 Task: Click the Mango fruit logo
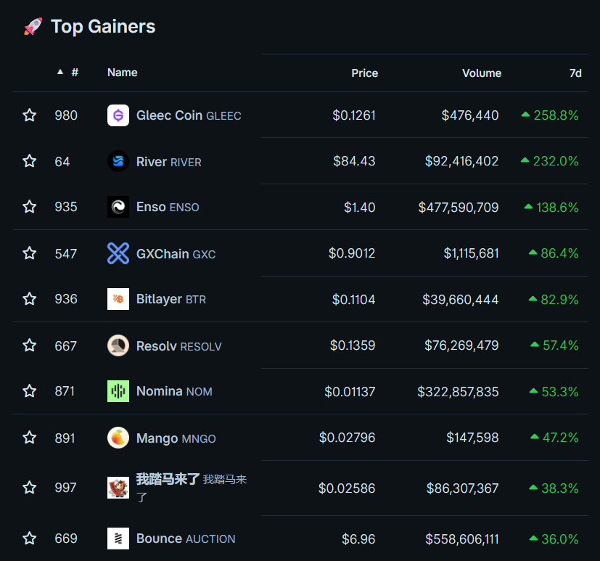tap(118, 438)
